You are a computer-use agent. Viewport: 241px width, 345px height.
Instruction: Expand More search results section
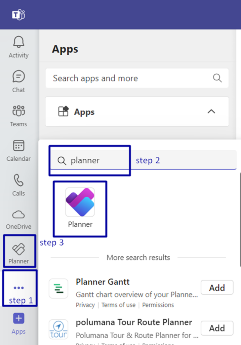click(x=138, y=257)
